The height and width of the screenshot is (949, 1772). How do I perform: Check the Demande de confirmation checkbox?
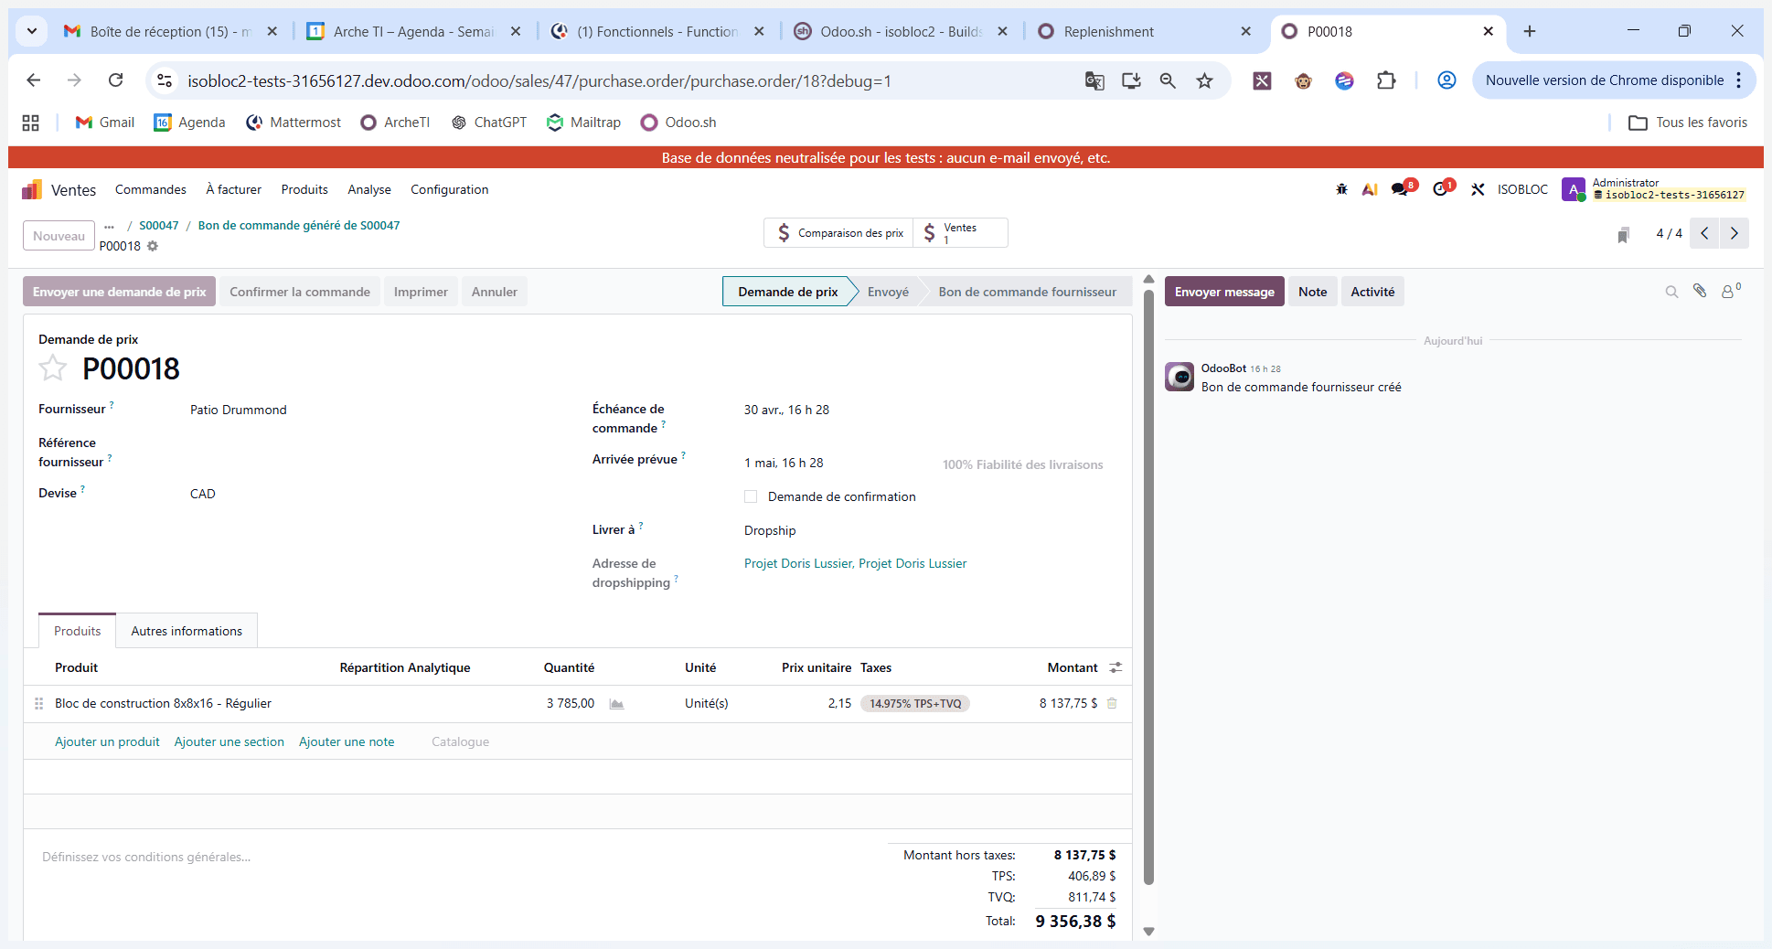pos(751,496)
